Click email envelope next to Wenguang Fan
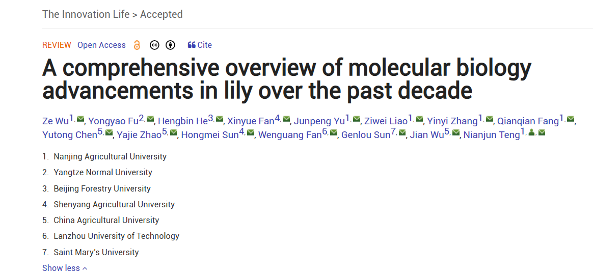 click(x=334, y=133)
